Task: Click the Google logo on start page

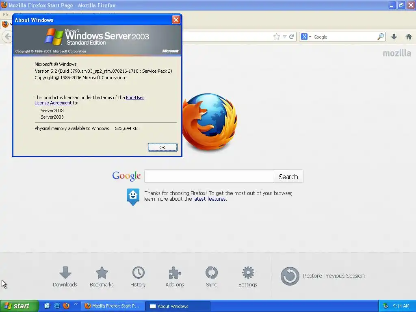Action: [127, 176]
